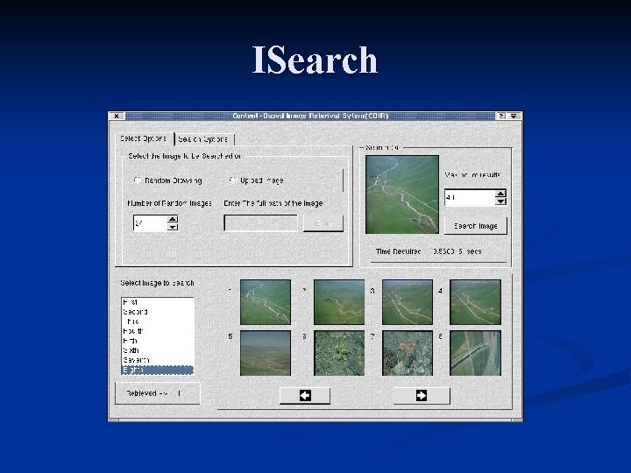The height and width of the screenshot is (473, 631).
Task: Select Fourth in the image list
Action: (158, 331)
